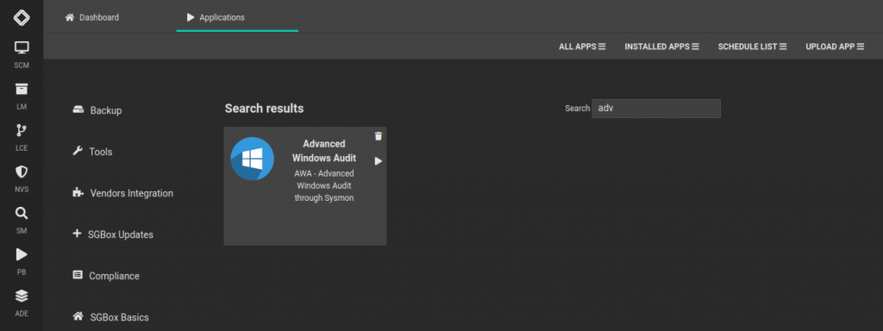Open the ADE layers icon
The height and width of the screenshot is (331, 883).
(x=22, y=297)
